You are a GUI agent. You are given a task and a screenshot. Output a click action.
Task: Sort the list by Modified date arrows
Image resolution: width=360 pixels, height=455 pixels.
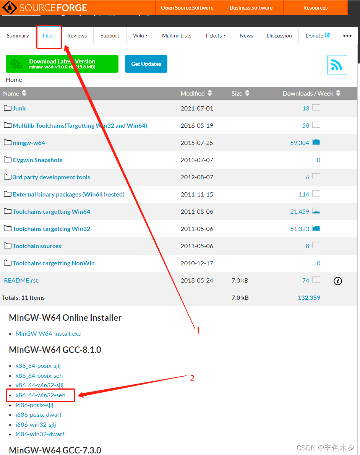(x=210, y=93)
